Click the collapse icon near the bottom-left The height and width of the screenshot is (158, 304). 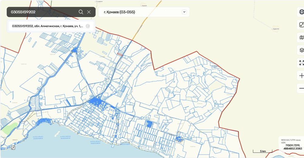[x=13, y=148]
